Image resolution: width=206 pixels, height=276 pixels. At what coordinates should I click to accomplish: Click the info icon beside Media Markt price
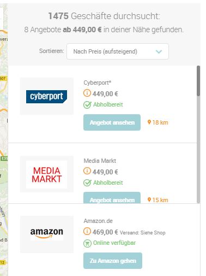(87, 171)
